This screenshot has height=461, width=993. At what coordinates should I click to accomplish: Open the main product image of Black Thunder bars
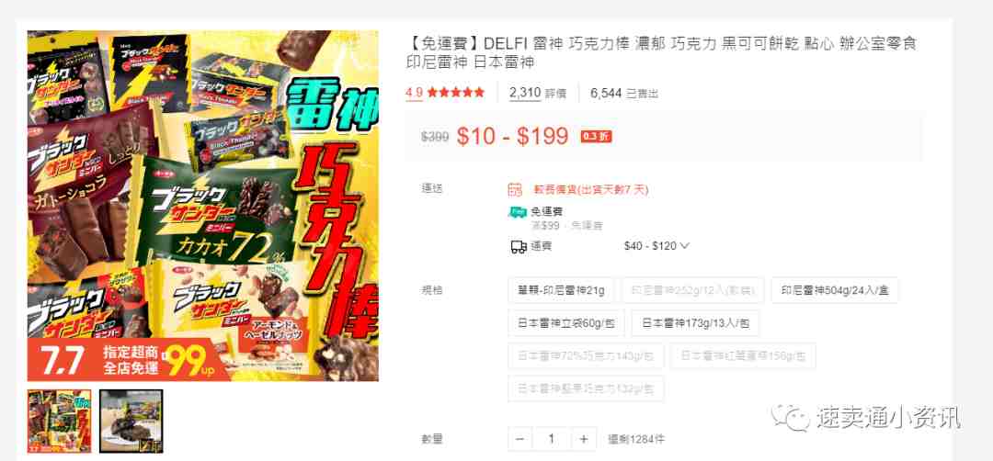pyautogui.click(x=202, y=206)
